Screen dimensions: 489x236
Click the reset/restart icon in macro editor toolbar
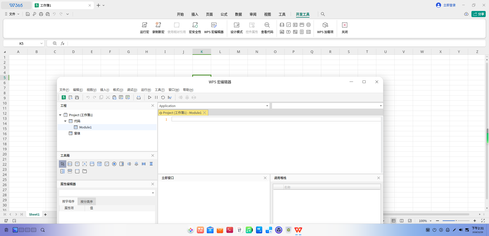click(x=163, y=97)
